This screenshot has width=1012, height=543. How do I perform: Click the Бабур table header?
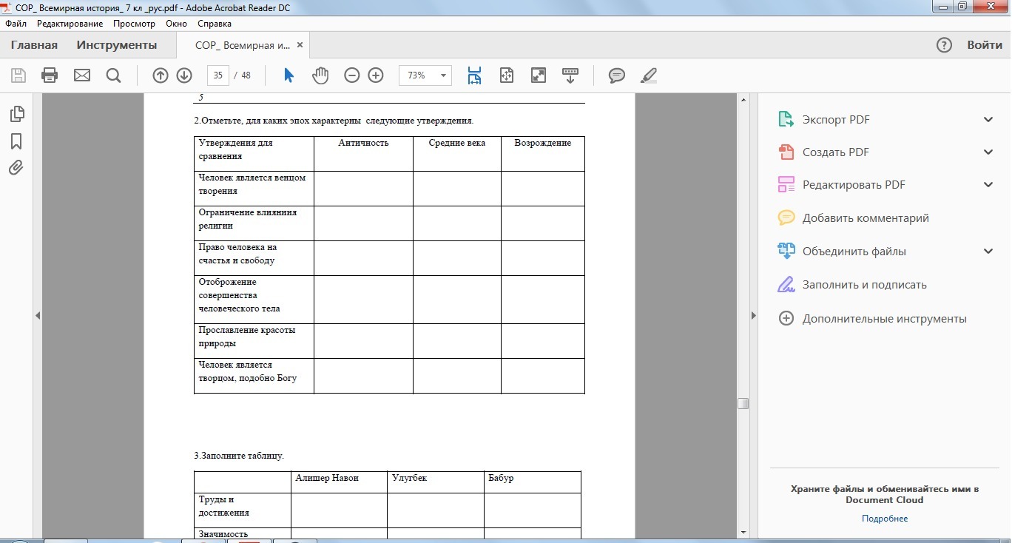[501, 478]
